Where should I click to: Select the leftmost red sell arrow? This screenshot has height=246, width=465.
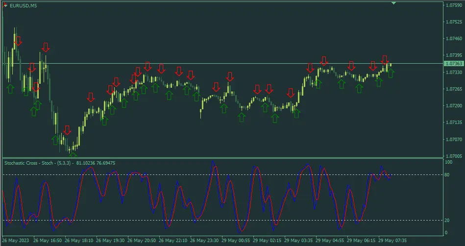pyautogui.click(x=18, y=41)
